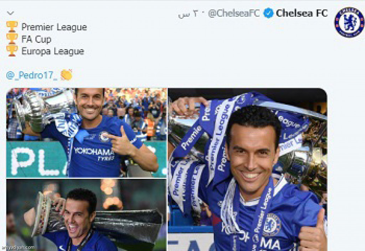Click the @ChelseaFC handle
This screenshot has height=251, width=365.
pyautogui.click(x=234, y=14)
